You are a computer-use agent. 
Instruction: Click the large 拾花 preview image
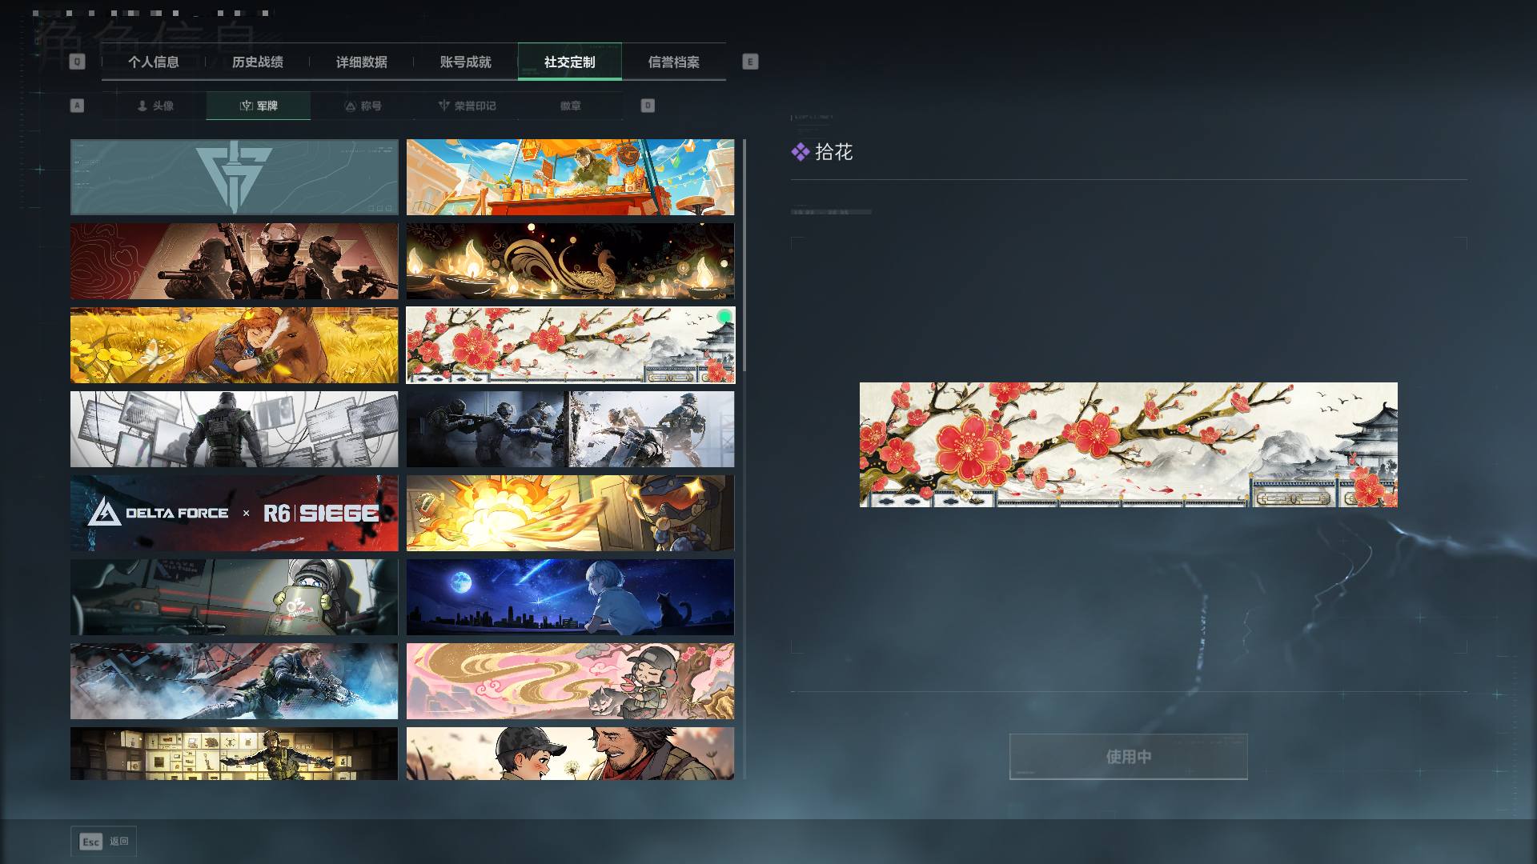click(1129, 445)
